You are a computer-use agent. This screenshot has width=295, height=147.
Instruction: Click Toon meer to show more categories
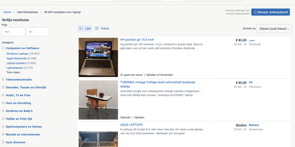coord(14,72)
